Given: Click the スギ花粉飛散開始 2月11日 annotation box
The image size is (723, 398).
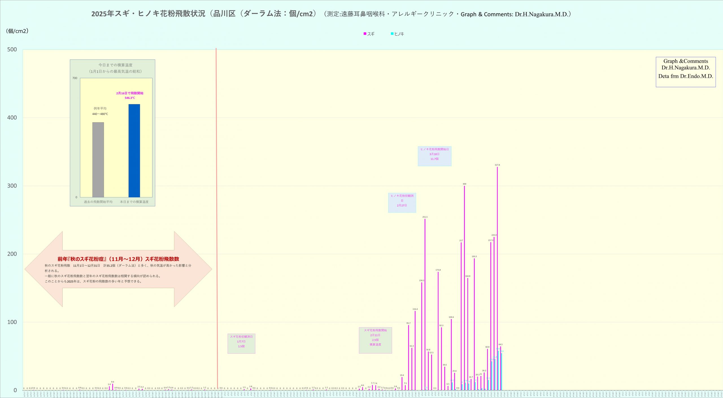Looking at the screenshot, I should (375, 340).
